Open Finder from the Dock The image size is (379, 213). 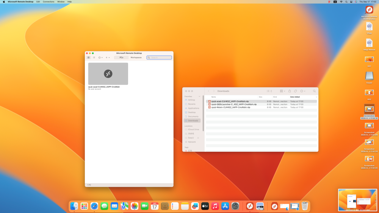74,206
